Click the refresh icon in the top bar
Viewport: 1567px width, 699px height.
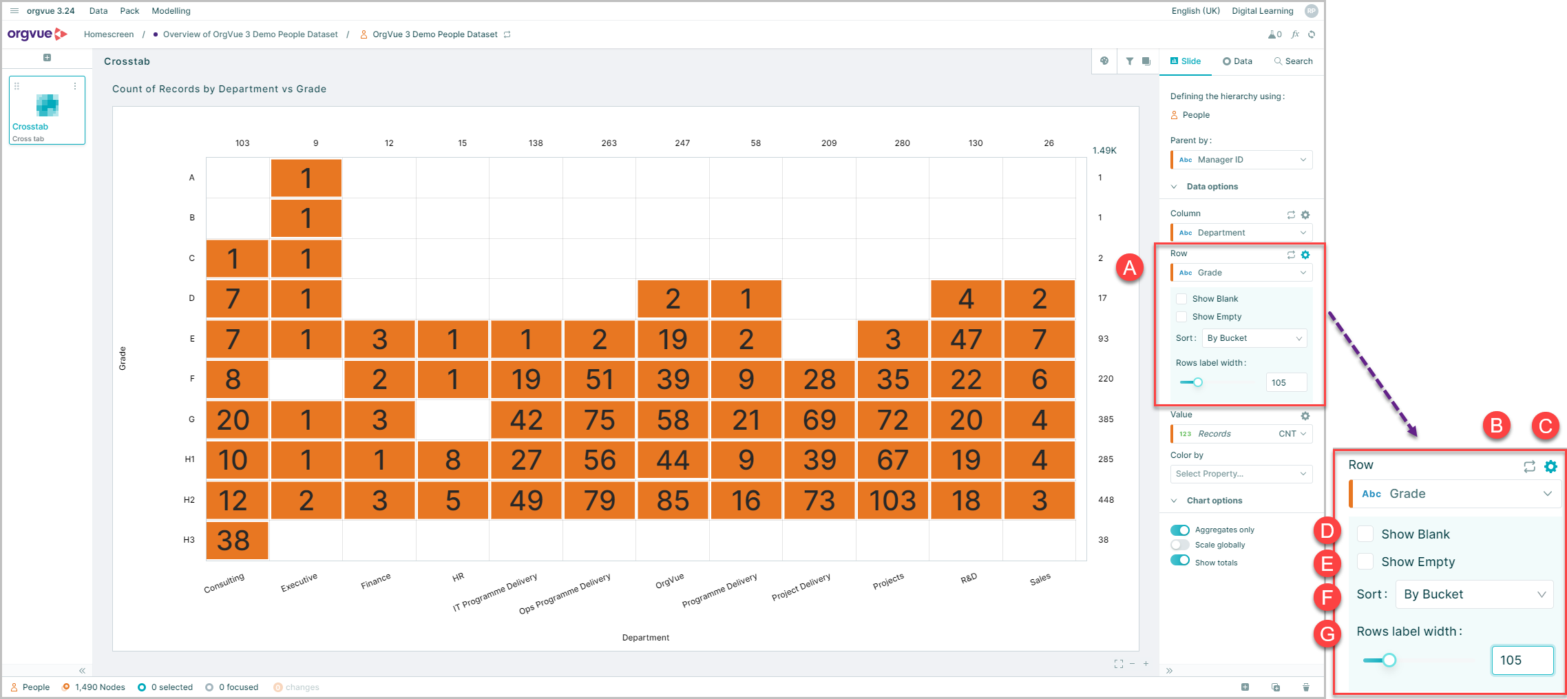point(1312,34)
